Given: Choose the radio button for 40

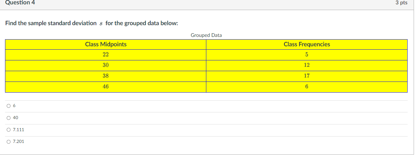Looking at the screenshot, I should (x=8, y=118).
